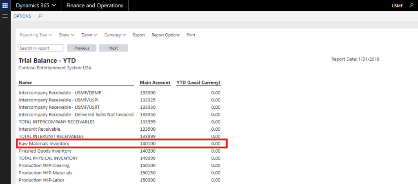Click the Search in report field
This screenshot has height=184, width=418.
coord(41,48)
